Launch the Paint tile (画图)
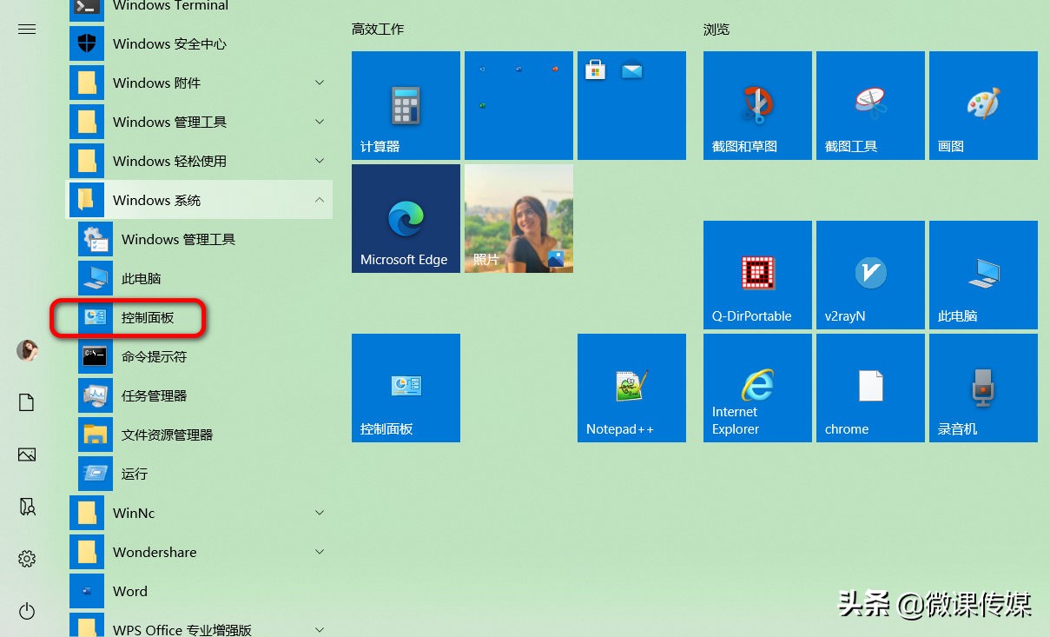This screenshot has height=637, width=1050. click(983, 105)
